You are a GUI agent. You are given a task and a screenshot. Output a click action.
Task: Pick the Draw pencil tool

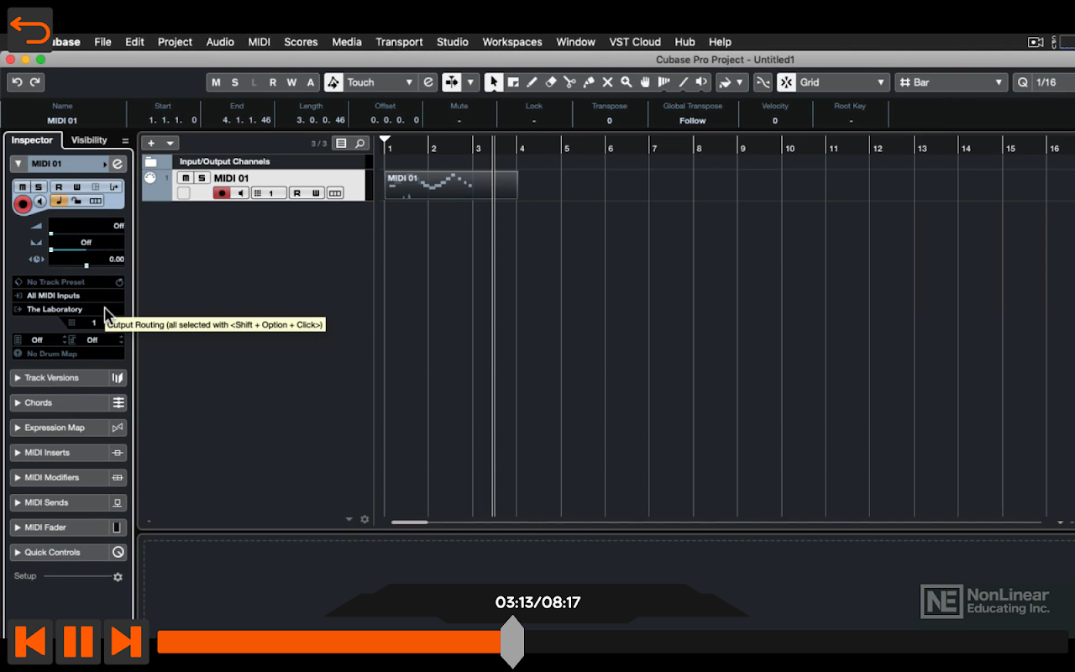click(x=532, y=82)
